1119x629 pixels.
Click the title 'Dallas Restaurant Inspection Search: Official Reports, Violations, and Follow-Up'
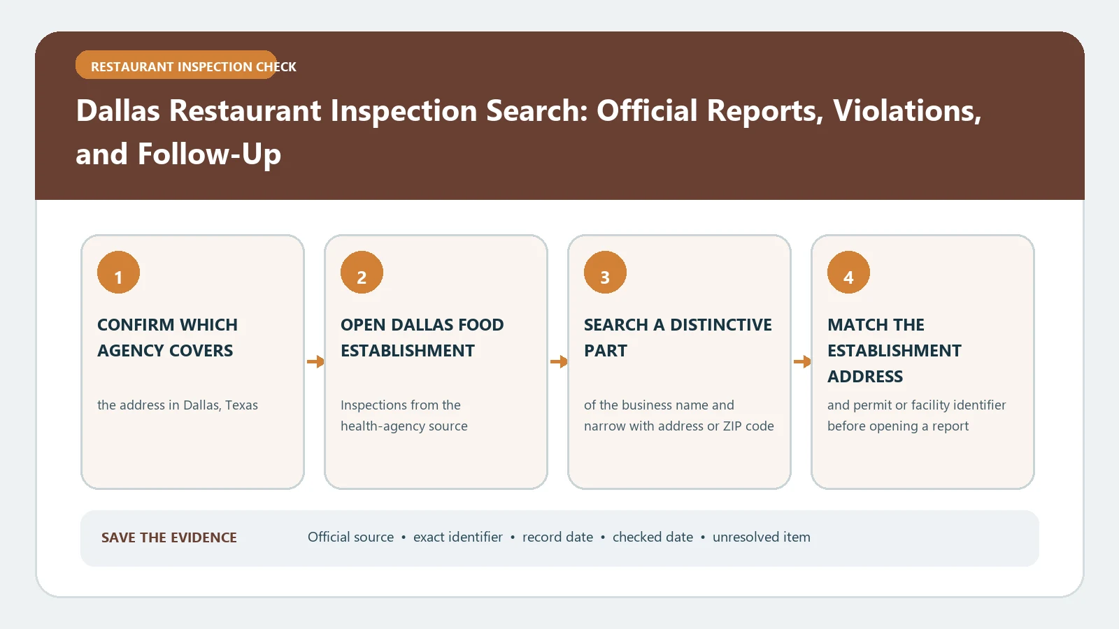pos(529,132)
